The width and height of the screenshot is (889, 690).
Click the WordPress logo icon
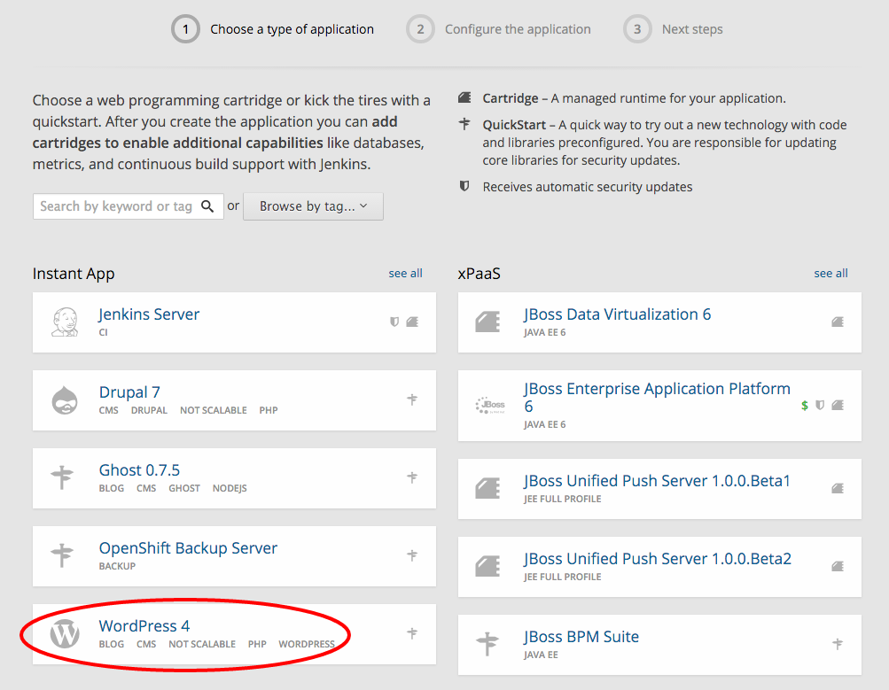65,633
